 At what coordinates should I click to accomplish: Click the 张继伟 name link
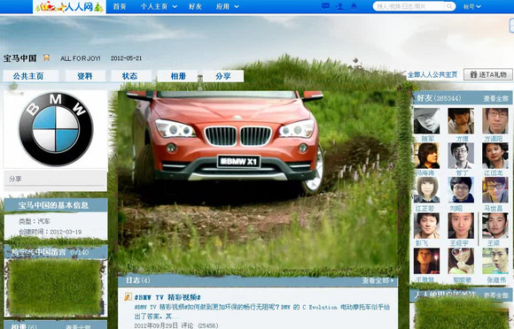(x=496, y=280)
